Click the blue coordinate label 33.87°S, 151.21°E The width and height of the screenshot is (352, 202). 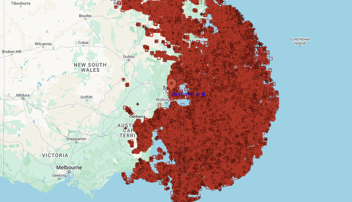[188, 94]
